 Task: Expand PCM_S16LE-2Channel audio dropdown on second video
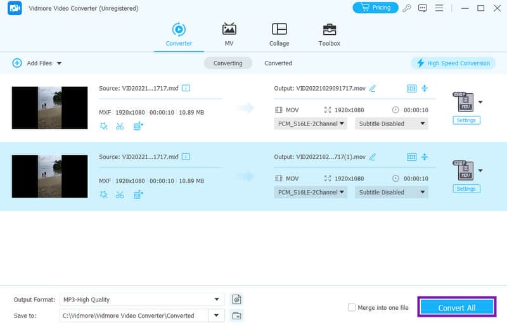(311, 192)
